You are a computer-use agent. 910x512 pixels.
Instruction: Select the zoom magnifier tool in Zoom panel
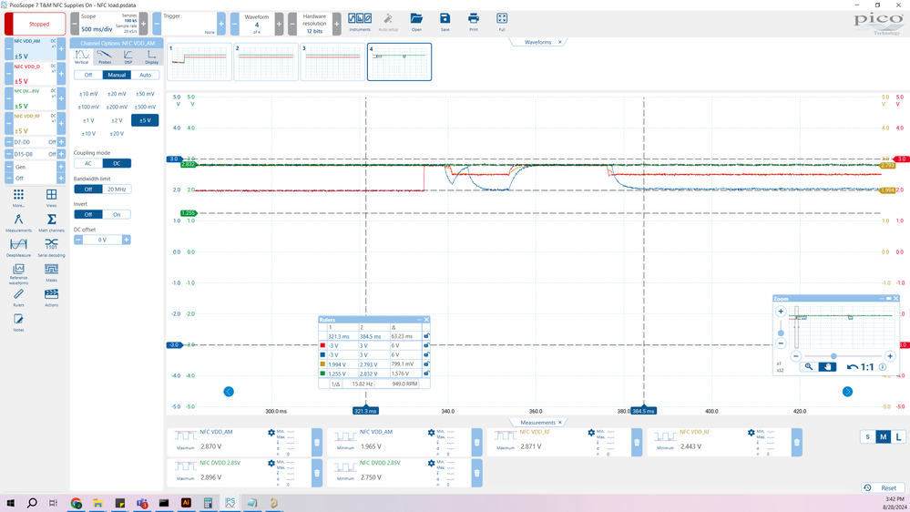pyautogui.click(x=809, y=367)
